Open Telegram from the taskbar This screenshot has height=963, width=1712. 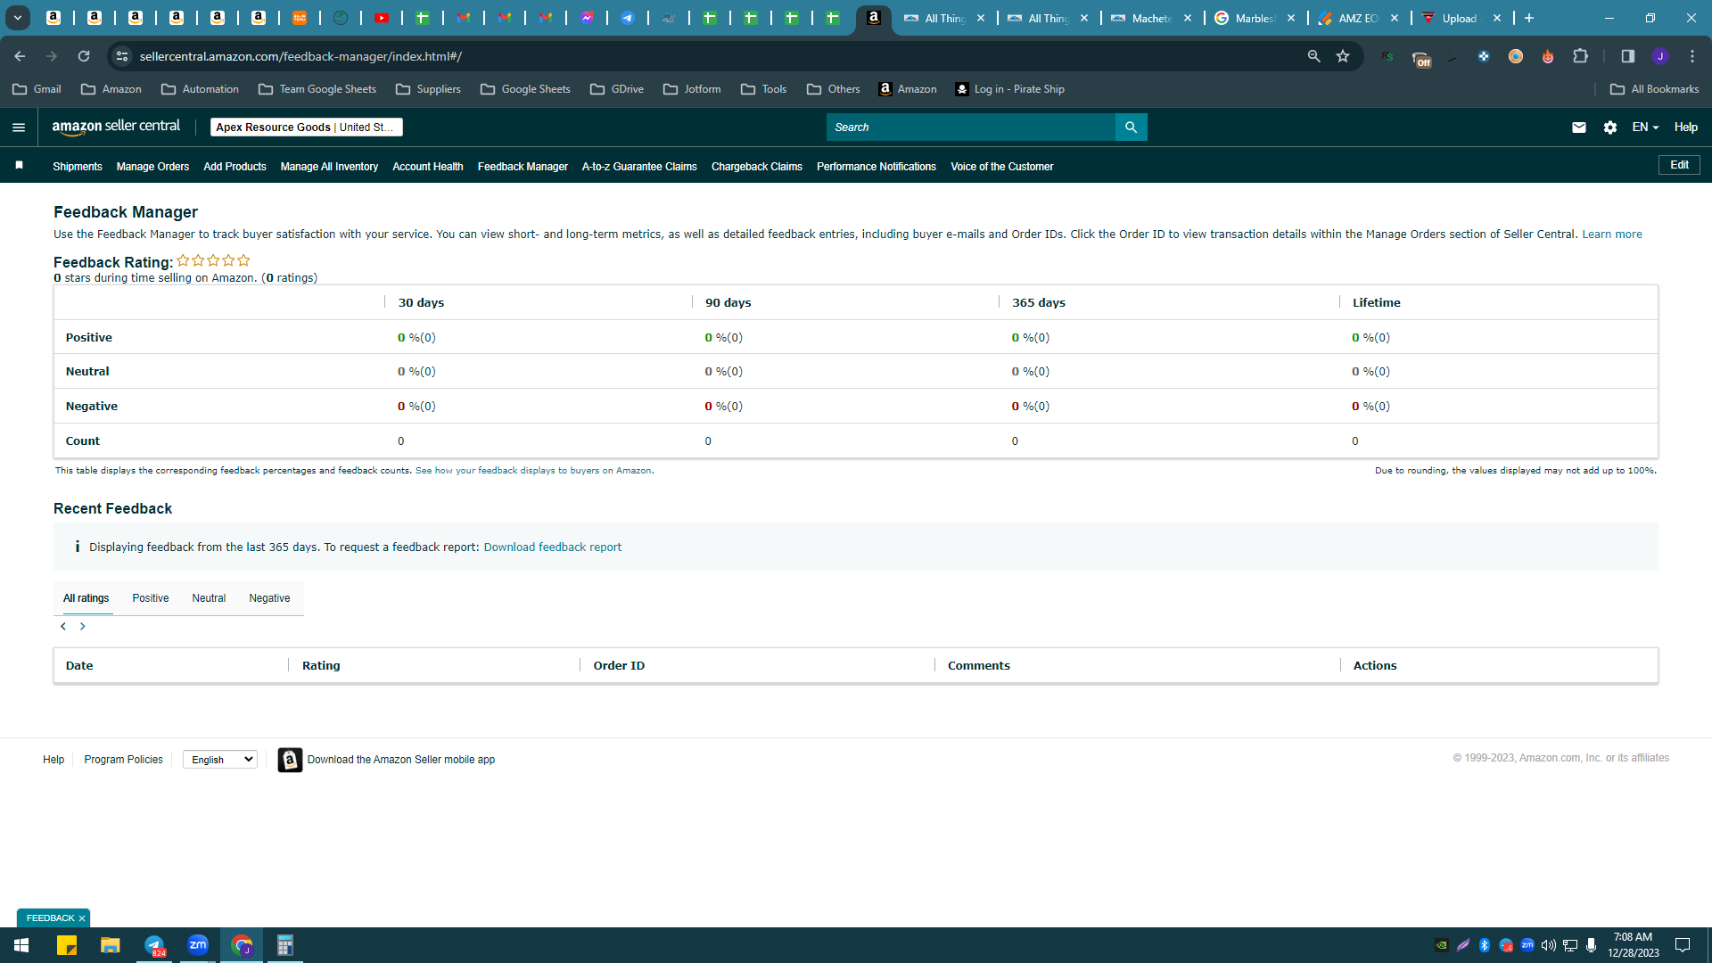[x=154, y=945]
